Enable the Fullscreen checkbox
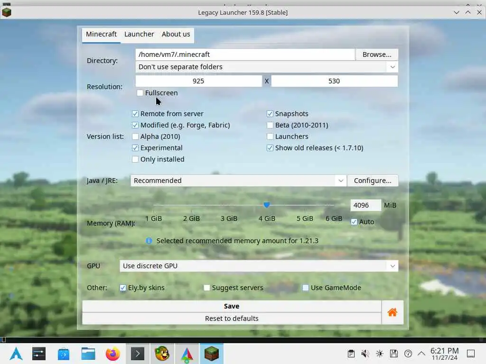This screenshot has width=486, height=364. (x=140, y=93)
